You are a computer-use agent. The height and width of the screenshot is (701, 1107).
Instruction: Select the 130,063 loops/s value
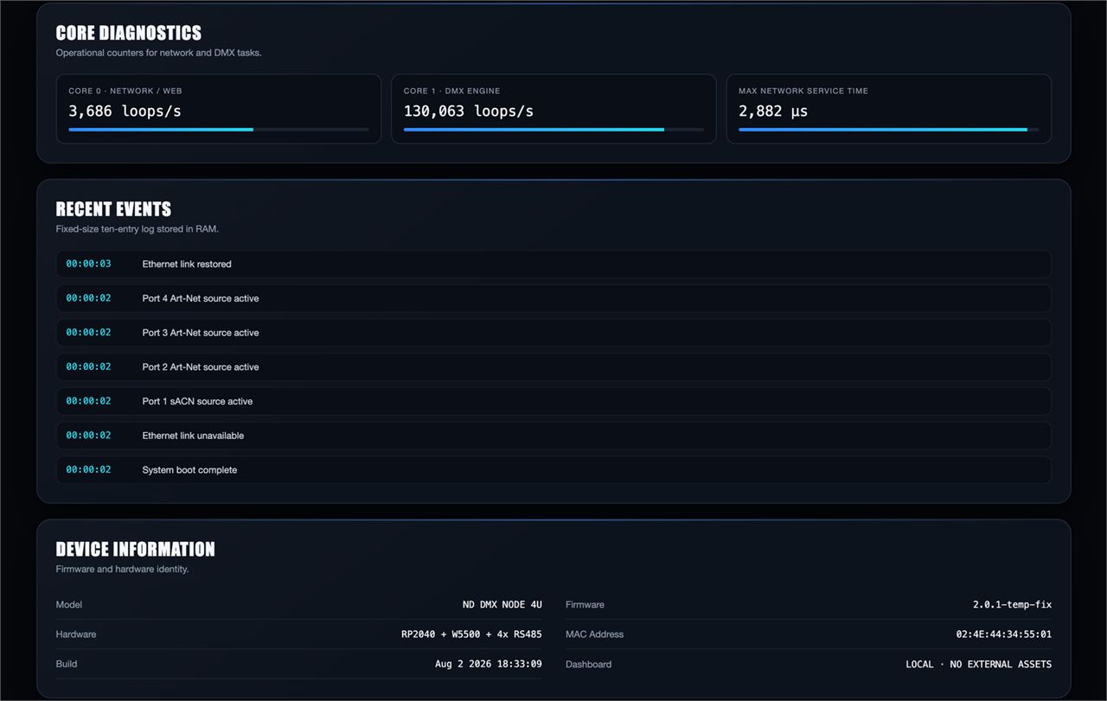(x=469, y=111)
